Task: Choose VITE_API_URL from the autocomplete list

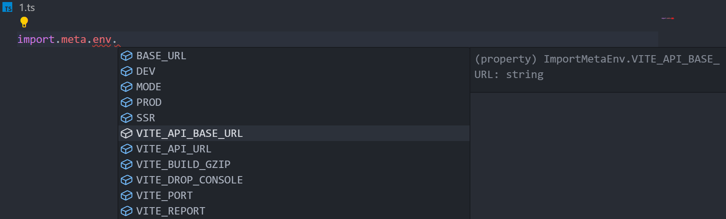Action: (294, 149)
